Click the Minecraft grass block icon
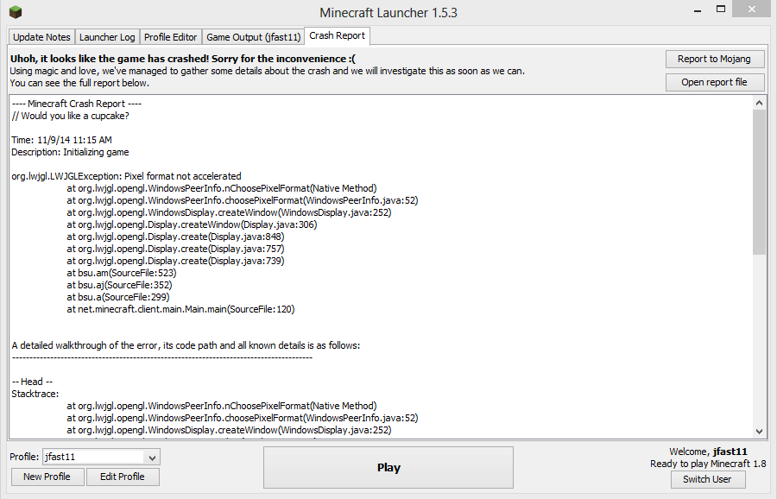The height and width of the screenshot is (499, 777). point(16,12)
